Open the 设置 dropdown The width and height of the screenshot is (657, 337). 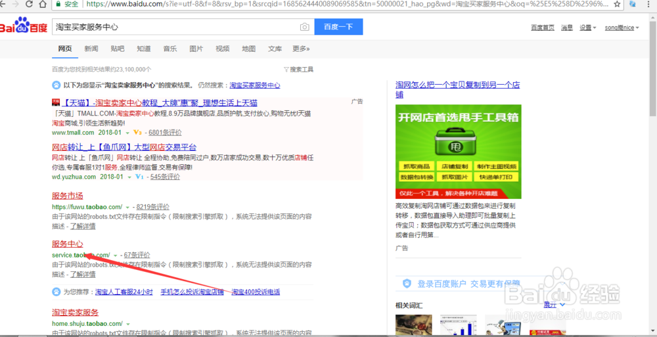pyautogui.click(x=588, y=28)
